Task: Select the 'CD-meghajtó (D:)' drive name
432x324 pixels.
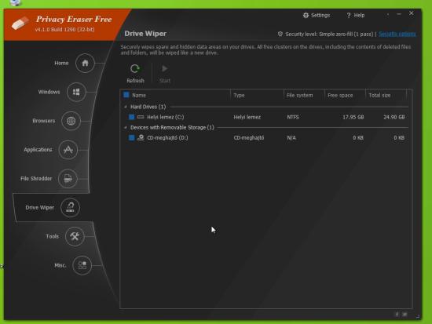Action: tap(167, 137)
